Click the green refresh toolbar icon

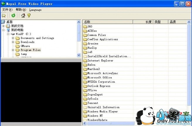pyautogui.click(x=13, y=15)
